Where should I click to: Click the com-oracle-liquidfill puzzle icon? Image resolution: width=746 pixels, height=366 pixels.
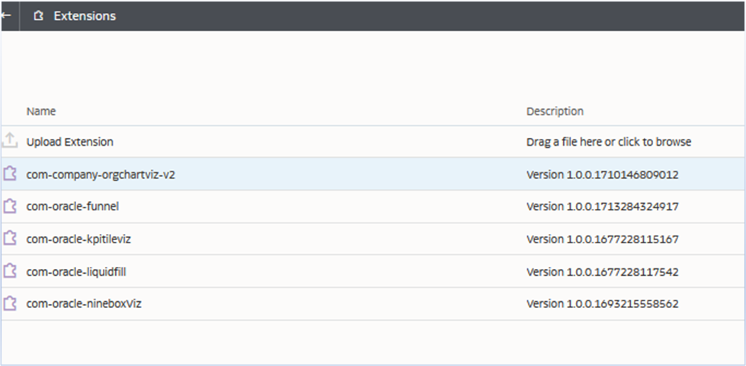(9, 271)
